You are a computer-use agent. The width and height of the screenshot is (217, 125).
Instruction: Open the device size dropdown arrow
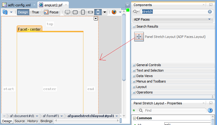(x=105, y=12)
